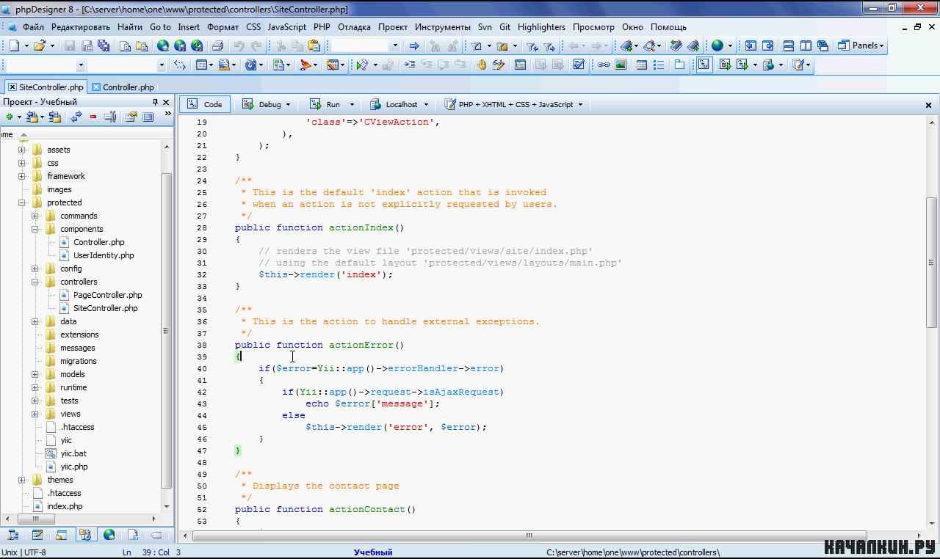Click the hand icon in second toolbar

tap(482, 65)
